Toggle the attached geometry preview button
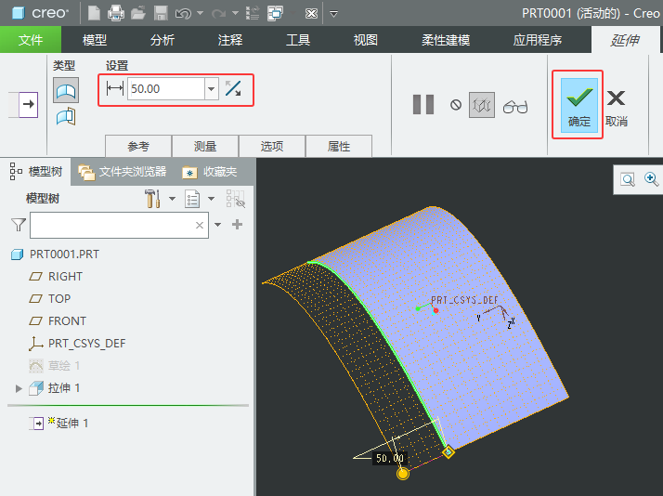This screenshot has width=663, height=496. pos(481,105)
